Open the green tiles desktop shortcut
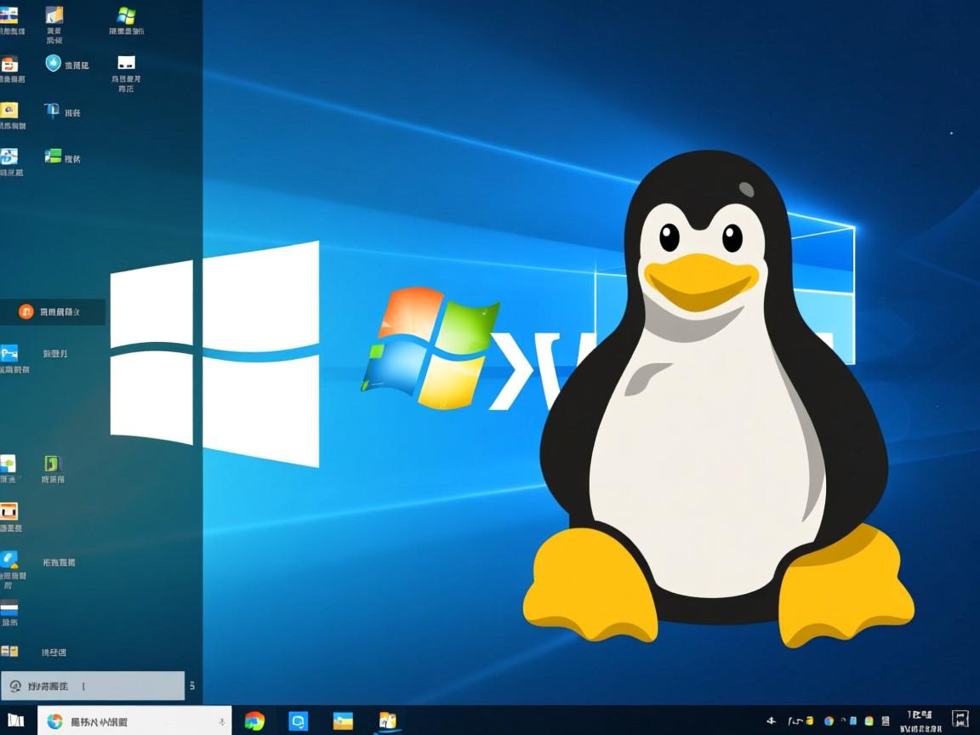 click(51, 157)
